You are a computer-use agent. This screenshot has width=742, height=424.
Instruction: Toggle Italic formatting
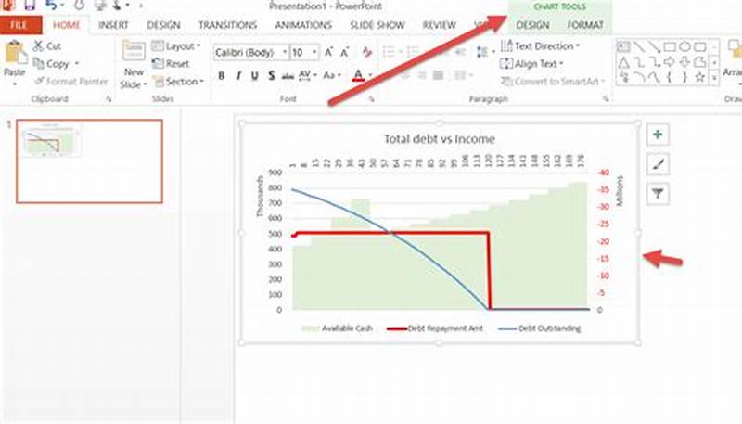tap(238, 75)
